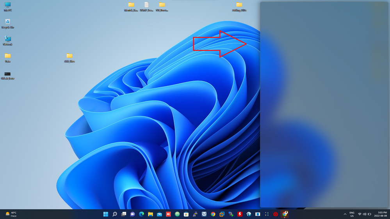Select This PC desktop icon
The width and height of the screenshot is (390, 219).
coord(8,7)
